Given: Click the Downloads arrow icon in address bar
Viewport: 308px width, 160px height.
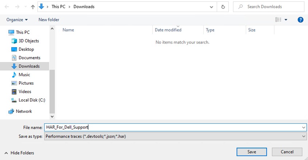Looking at the screenshot, I should click(x=41, y=7).
